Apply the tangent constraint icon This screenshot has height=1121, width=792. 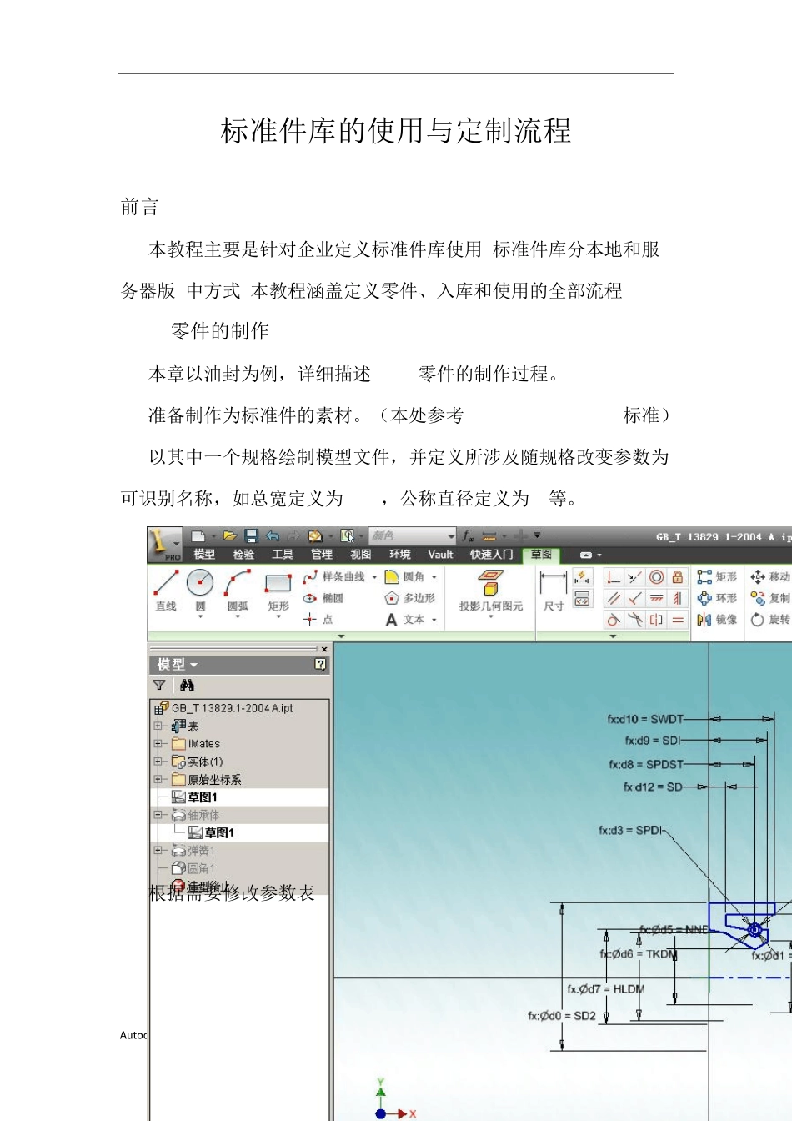point(614,620)
